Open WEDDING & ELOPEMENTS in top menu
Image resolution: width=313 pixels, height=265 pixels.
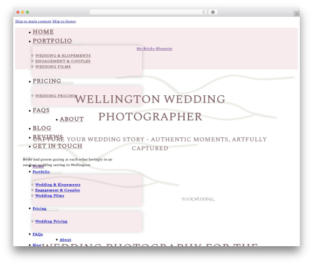point(63,56)
